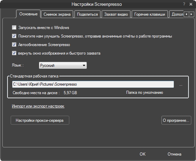The width and height of the screenshot is (196, 161).
Task: Open the Язык language dropdown
Action: [63, 65]
